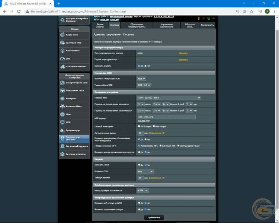This screenshot has height=223, width=279.
Task: Open DST end month dropdown showing 10
Action: pyautogui.click(x=141, y=111)
